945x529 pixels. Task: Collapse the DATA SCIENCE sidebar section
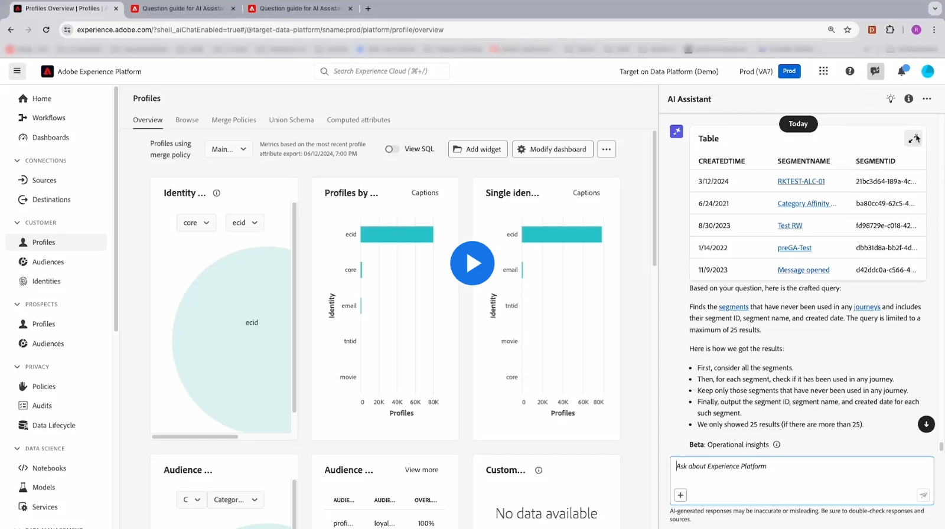[17, 448]
